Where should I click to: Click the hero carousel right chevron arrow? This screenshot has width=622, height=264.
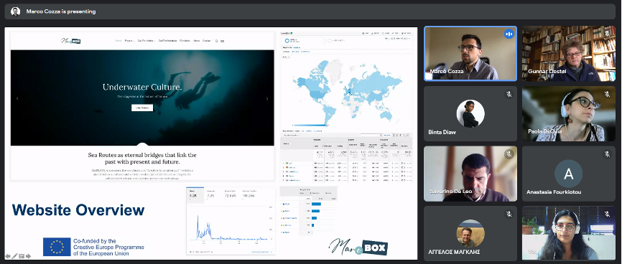(267, 99)
